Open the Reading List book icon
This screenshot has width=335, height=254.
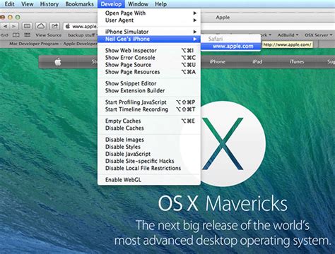(16, 35)
